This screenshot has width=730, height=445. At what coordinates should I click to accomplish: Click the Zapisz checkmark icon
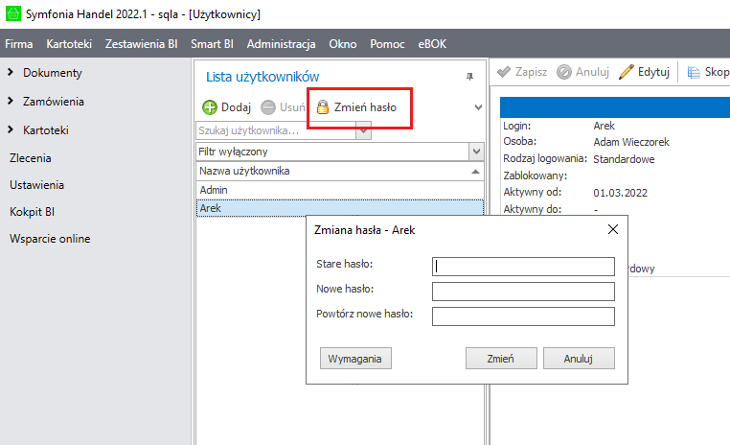(504, 72)
